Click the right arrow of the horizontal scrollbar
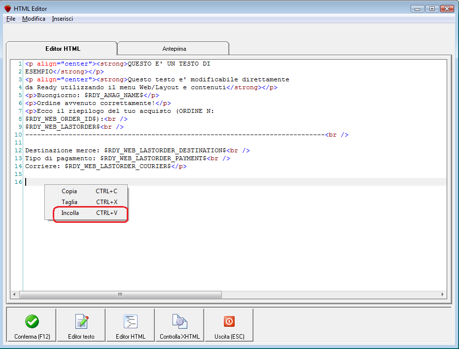Screen dimensions: 459x349 pos(443,293)
